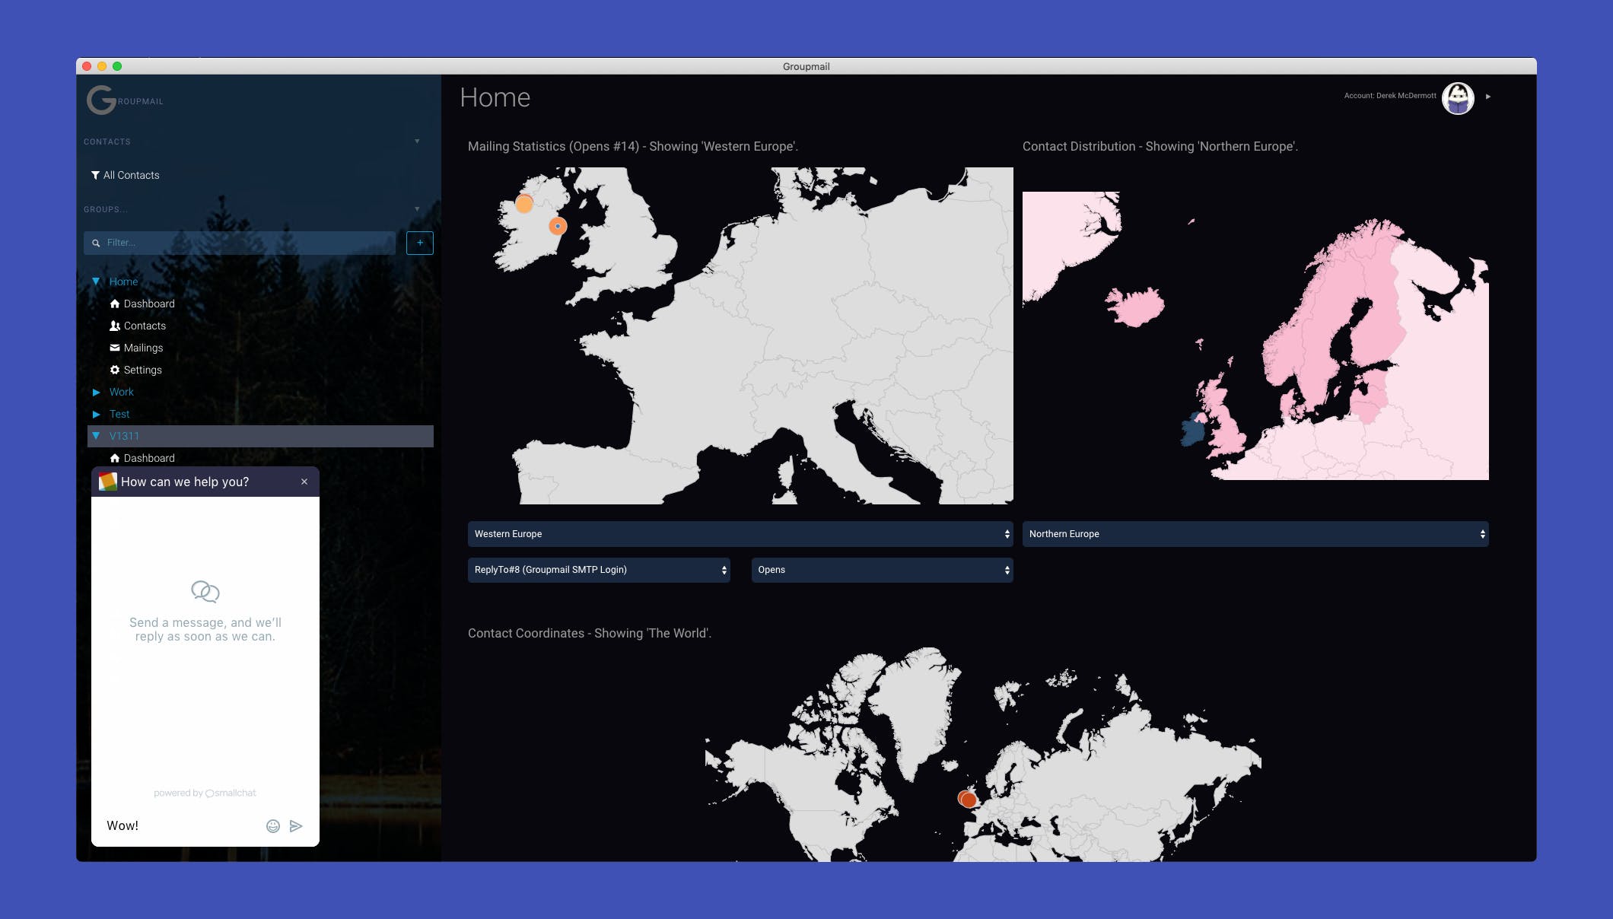
Task: Open the Western Europe region dropdown
Action: click(740, 534)
